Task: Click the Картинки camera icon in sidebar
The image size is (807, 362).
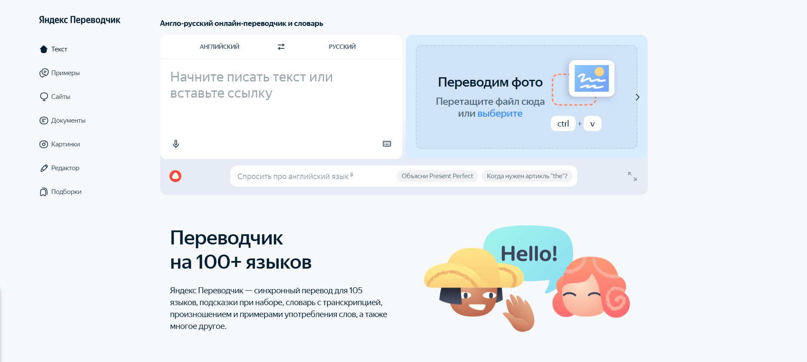Action: (x=44, y=144)
